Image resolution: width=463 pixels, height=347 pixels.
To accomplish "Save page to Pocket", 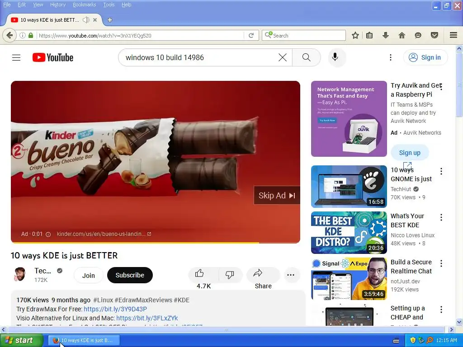I will click(435, 35).
